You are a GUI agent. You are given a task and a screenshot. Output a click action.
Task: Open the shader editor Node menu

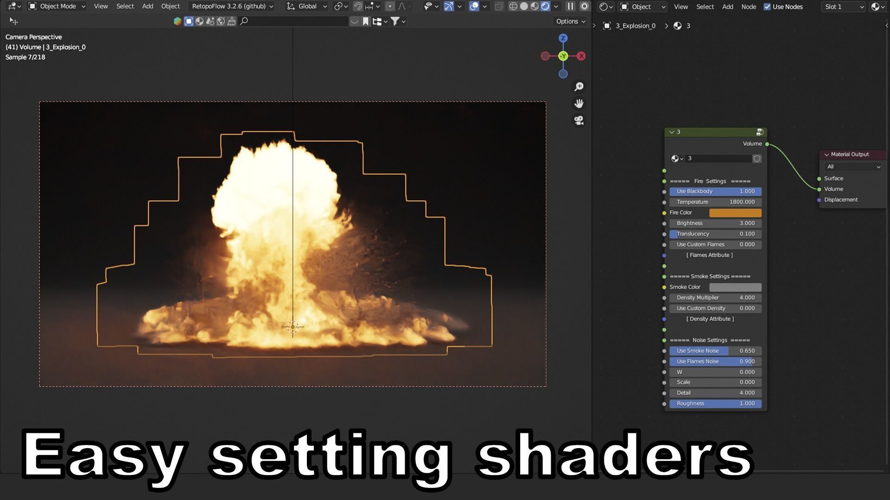[x=749, y=6]
